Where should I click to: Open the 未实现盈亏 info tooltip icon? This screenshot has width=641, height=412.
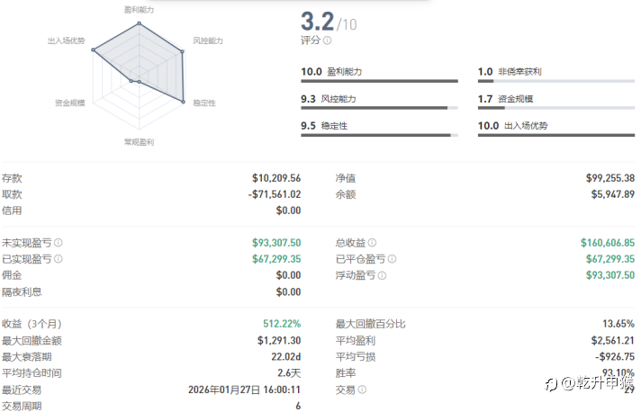[x=59, y=243]
